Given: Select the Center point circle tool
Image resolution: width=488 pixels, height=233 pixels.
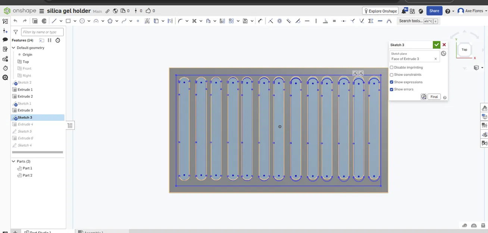Looking at the screenshot, I should pos(82,21).
